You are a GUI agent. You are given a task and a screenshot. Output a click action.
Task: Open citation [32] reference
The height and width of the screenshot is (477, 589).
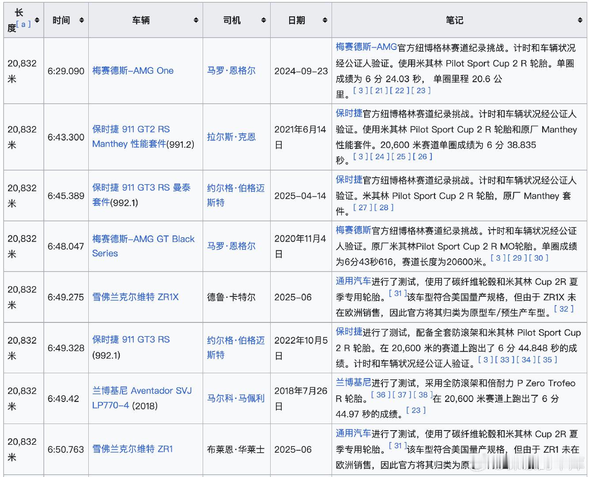coord(564,309)
